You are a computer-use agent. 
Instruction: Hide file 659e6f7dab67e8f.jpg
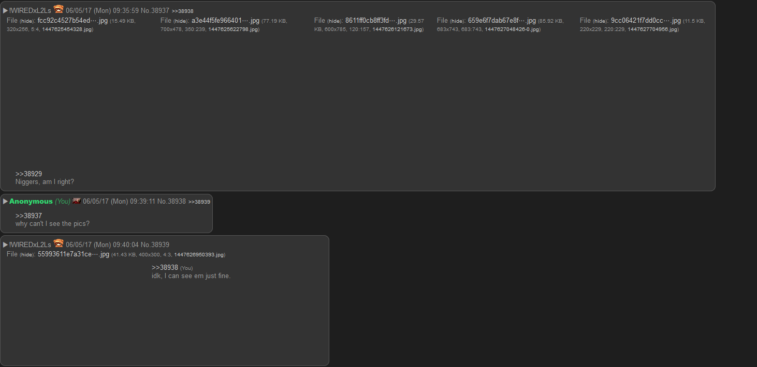click(x=457, y=21)
